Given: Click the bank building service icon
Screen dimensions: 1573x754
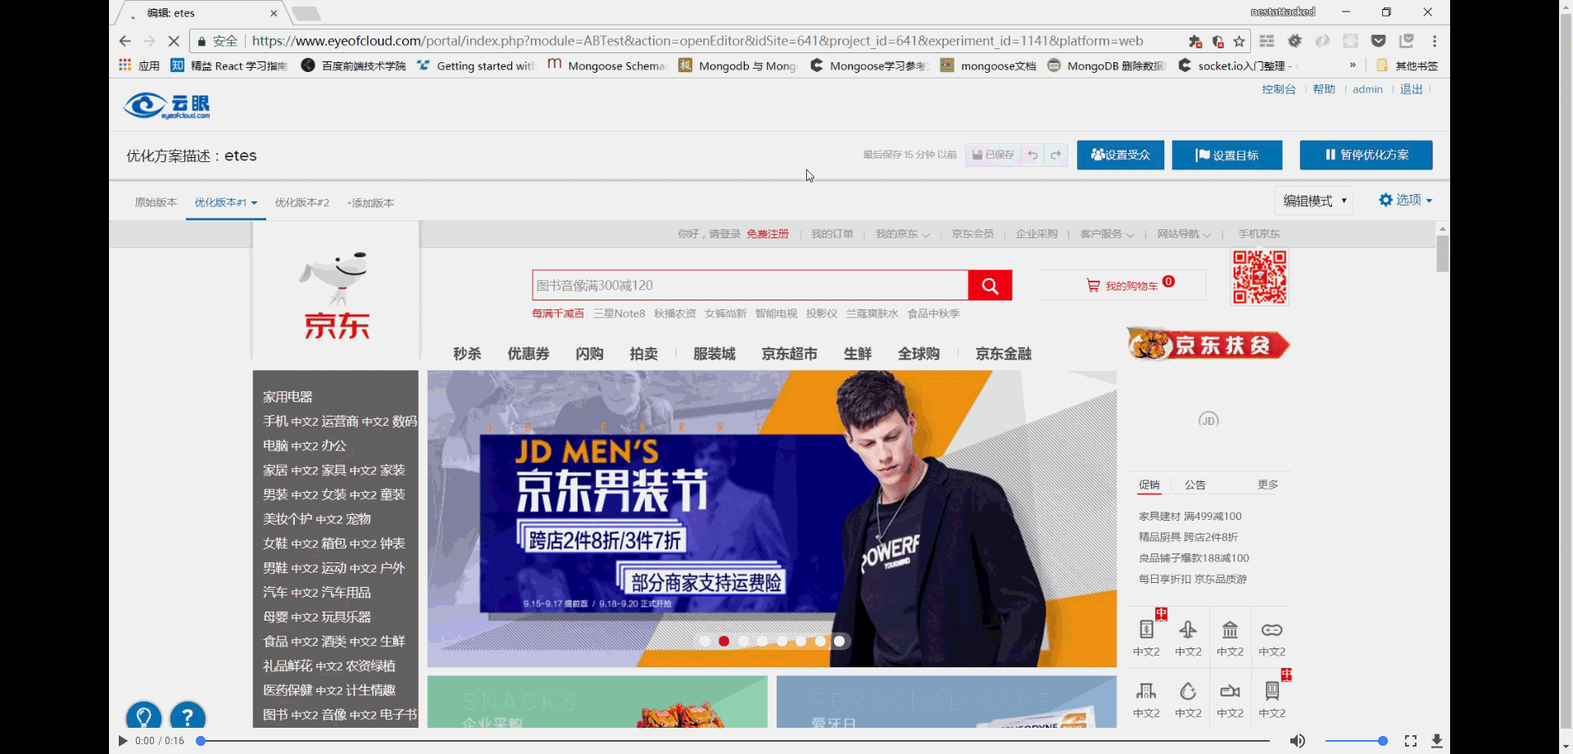Looking at the screenshot, I should pyautogui.click(x=1230, y=630).
